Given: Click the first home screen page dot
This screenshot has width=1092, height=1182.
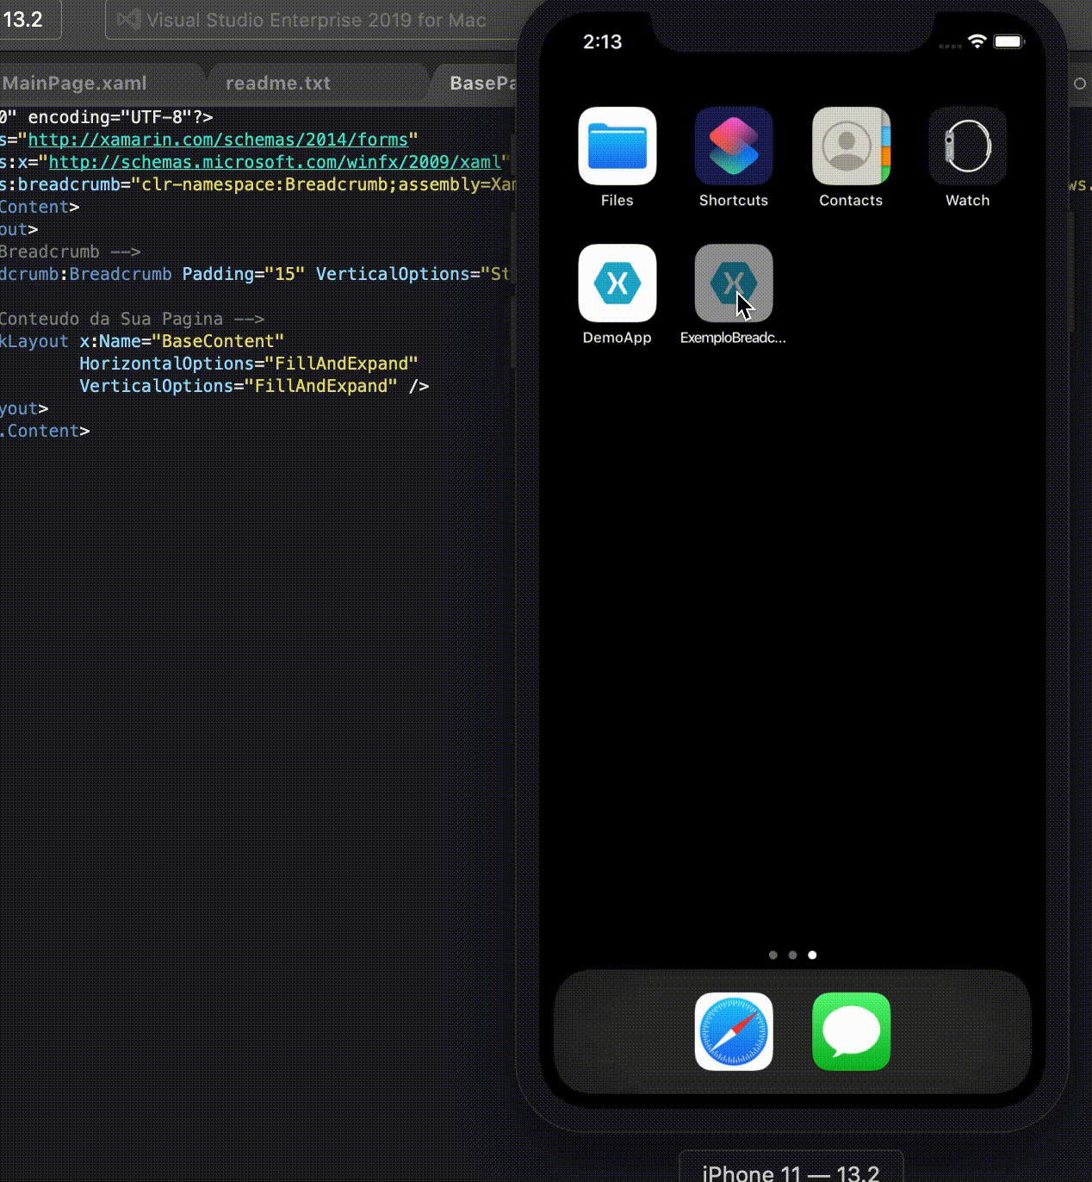Looking at the screenshot, I should 772,955.
